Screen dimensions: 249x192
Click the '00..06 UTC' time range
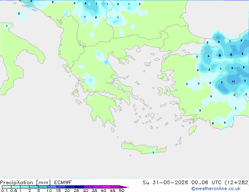coord(206,183)
